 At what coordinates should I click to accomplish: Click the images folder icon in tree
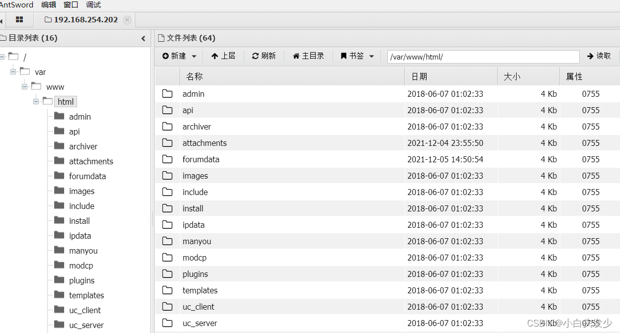[59, 191]
